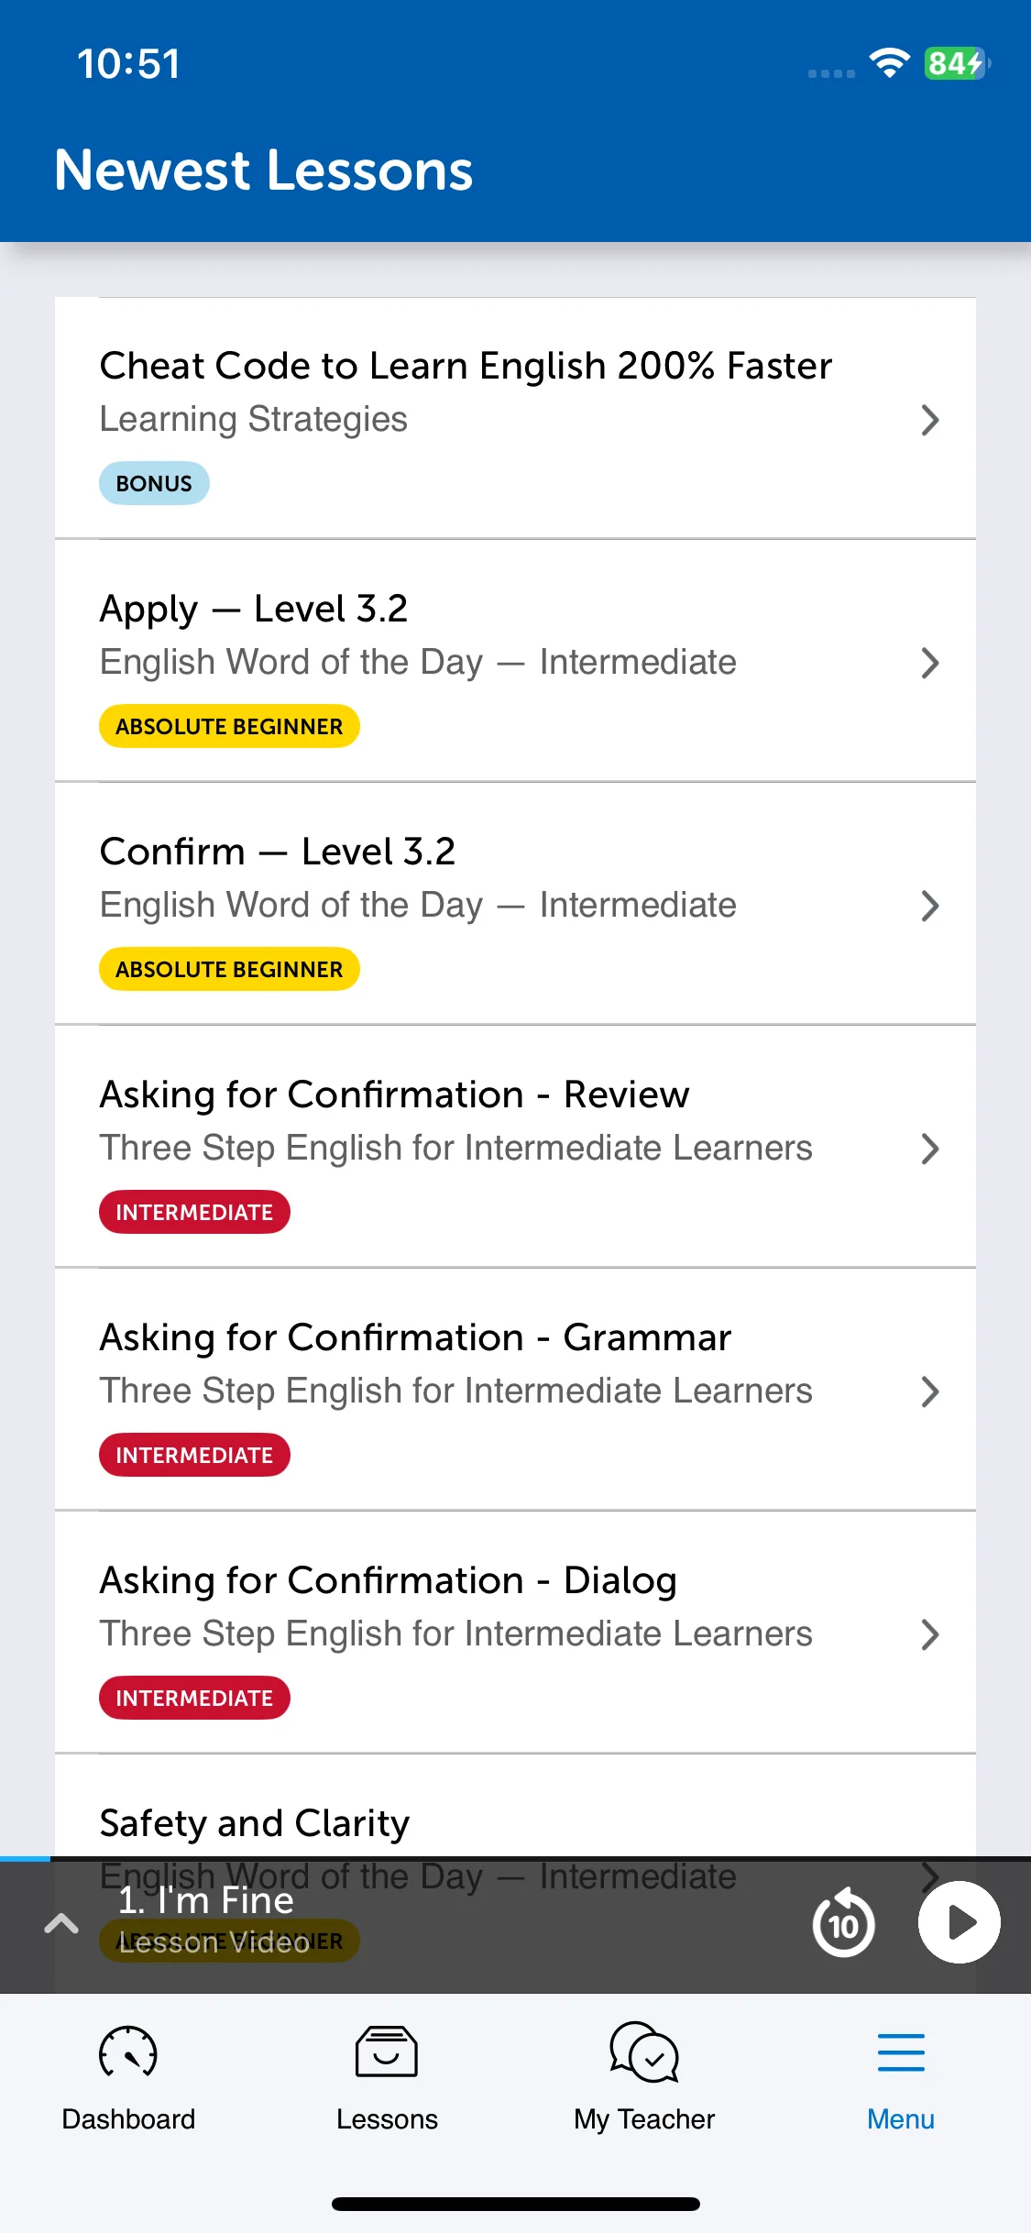This screenshot has height=2233, width=1031.
Task: Open the Dashboard gauge icon
Action: (x=128, y=2052)
